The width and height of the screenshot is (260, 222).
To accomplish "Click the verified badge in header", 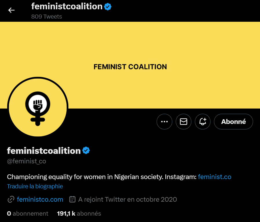I will click(x=108, y=6).
